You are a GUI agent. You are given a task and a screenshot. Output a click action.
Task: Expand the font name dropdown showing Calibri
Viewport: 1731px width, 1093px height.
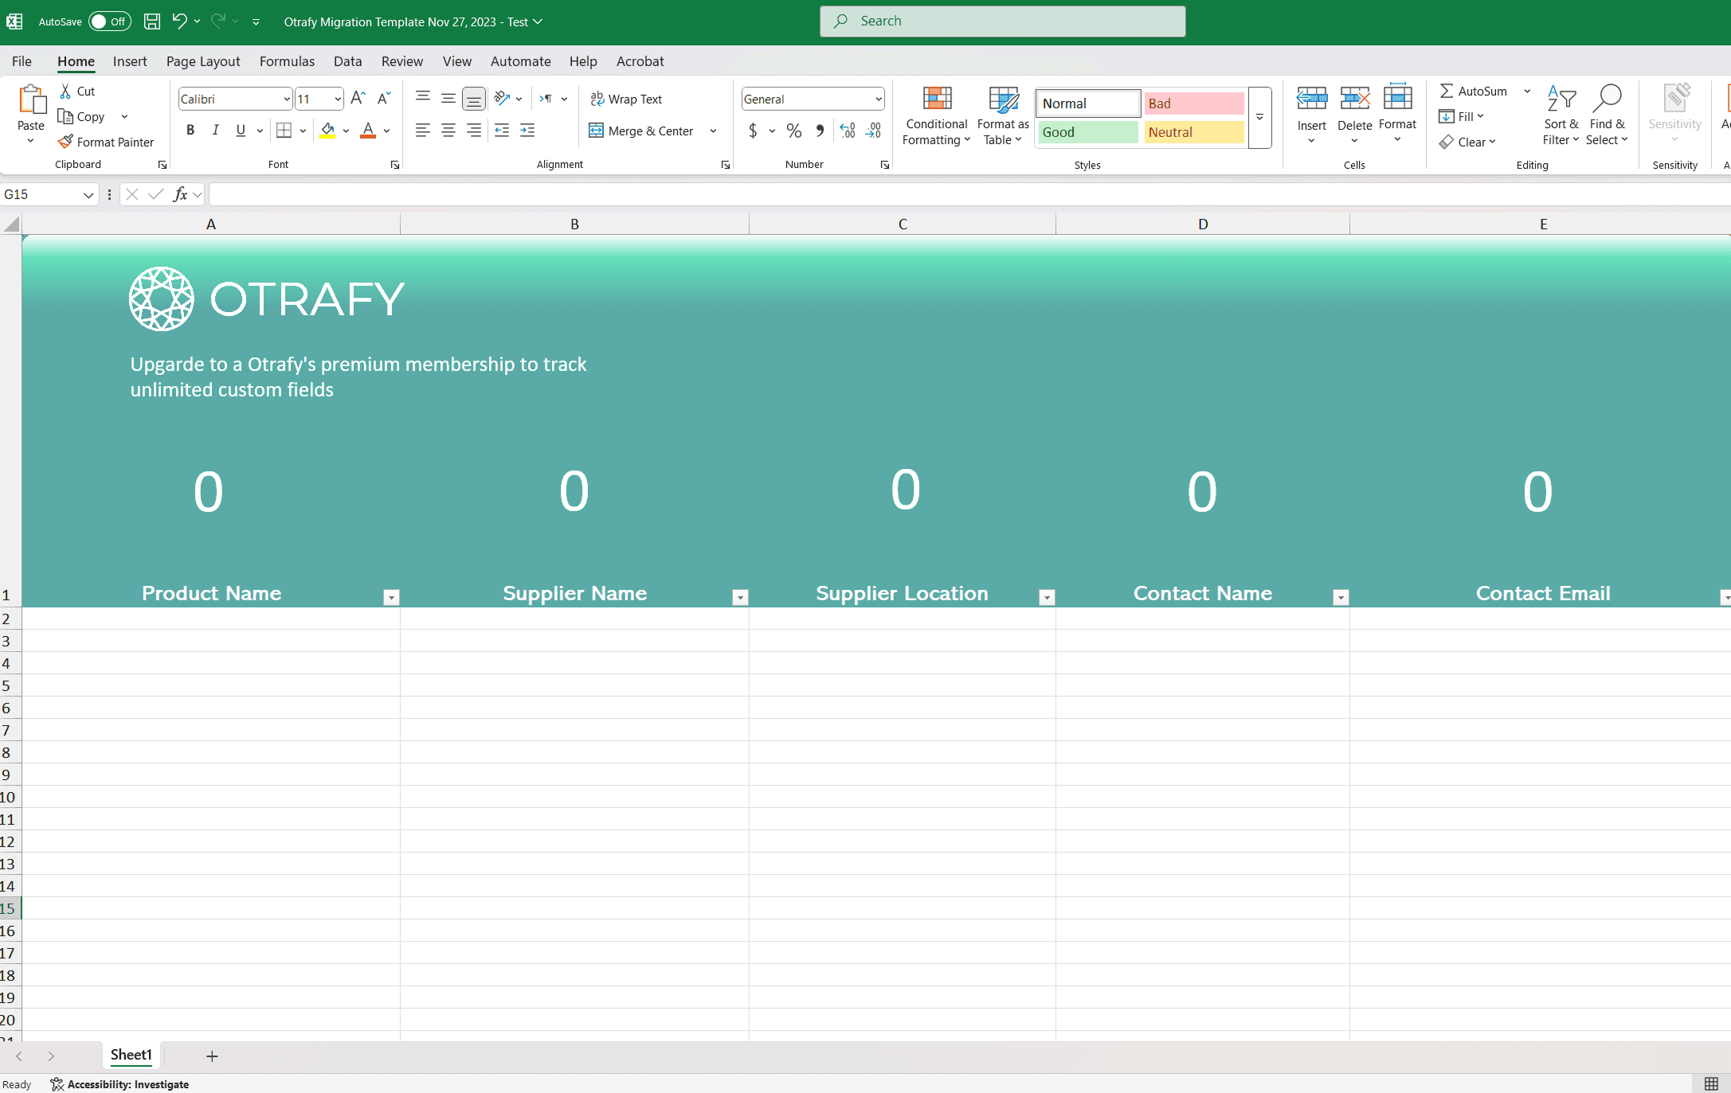tap(287, 99)
